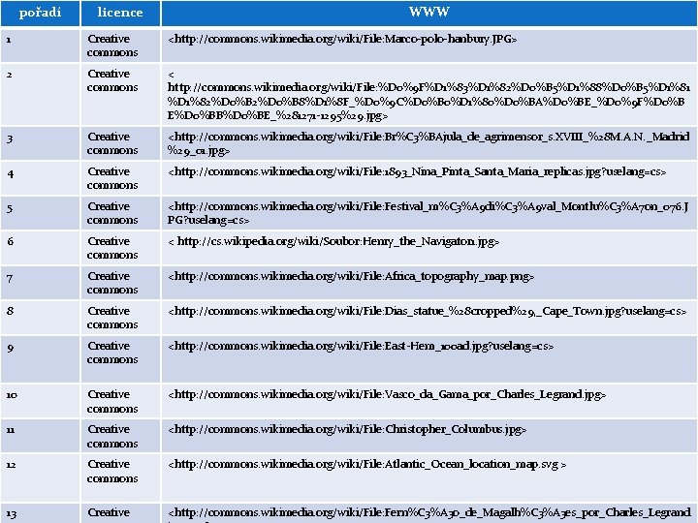Viewport: 698px width, 523px height.
Task: Select row number 7 cell
Action: 40,283
